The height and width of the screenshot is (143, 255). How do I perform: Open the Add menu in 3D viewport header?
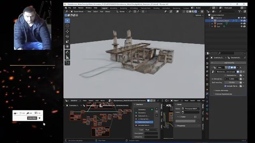[x=102, y=12]
